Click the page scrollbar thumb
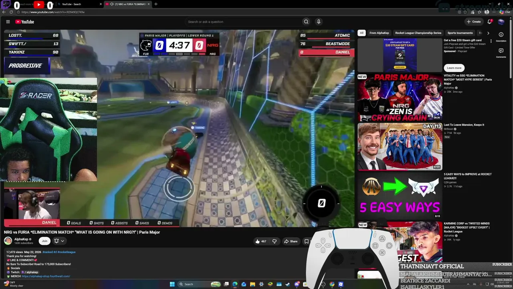The height and width of the screenshot is (289, 513). [x=511, y=48]
